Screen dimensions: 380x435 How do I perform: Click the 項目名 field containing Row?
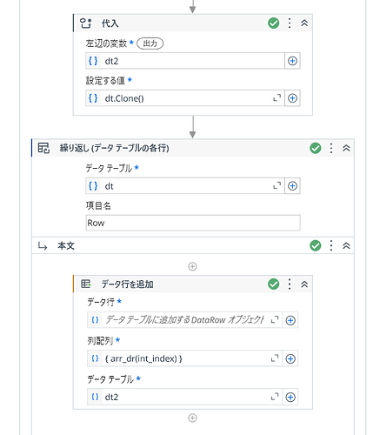[x=193, y=223]
